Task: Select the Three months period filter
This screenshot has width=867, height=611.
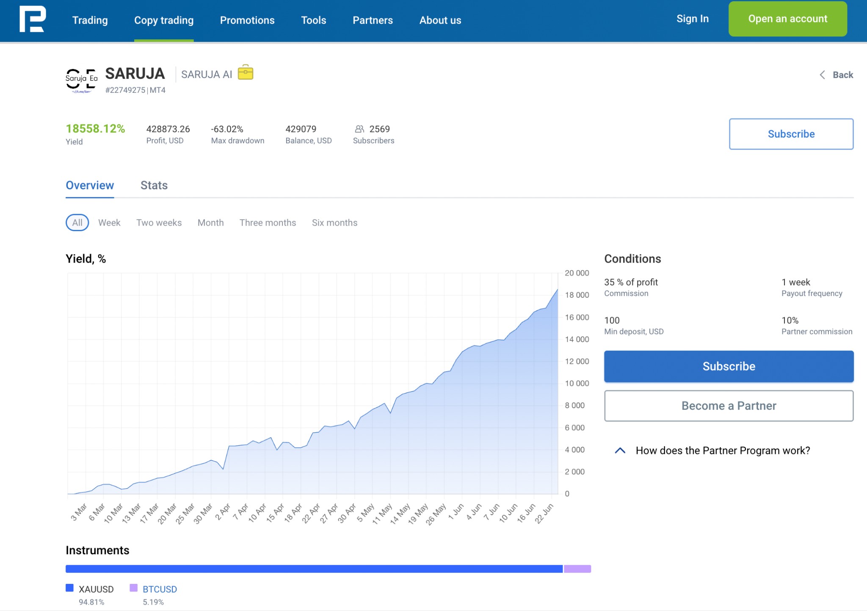Action: 268,223
